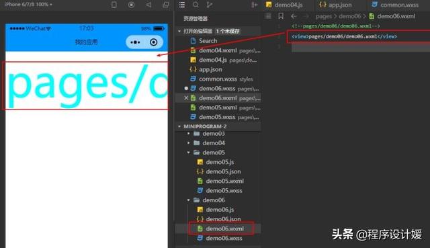Screen dimensions: 430x248
Task: Click the bookmark icon in editor bar
Action: point(281,16)
